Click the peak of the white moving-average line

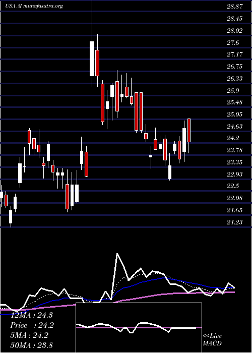(117, 254)
